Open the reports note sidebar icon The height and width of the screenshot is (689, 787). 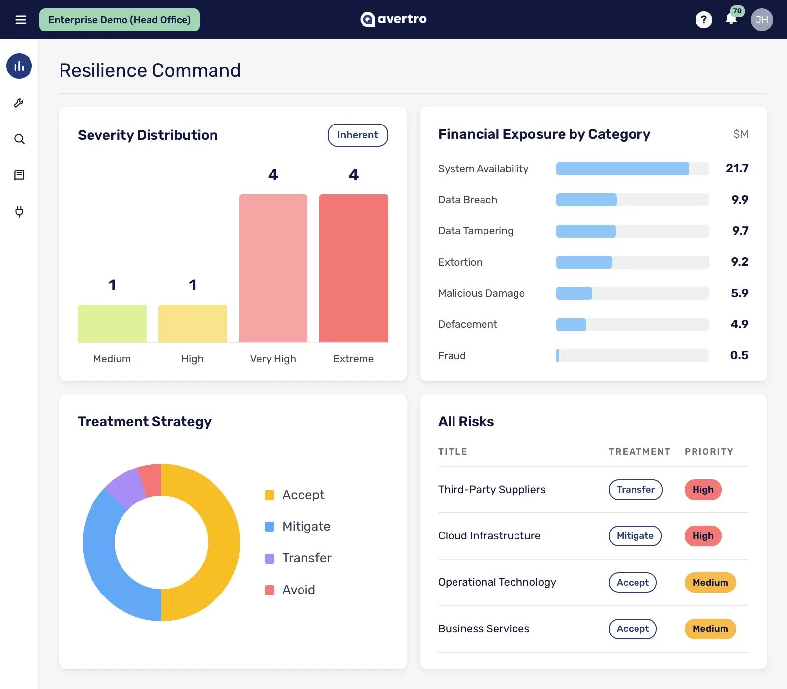coord(19,175)
